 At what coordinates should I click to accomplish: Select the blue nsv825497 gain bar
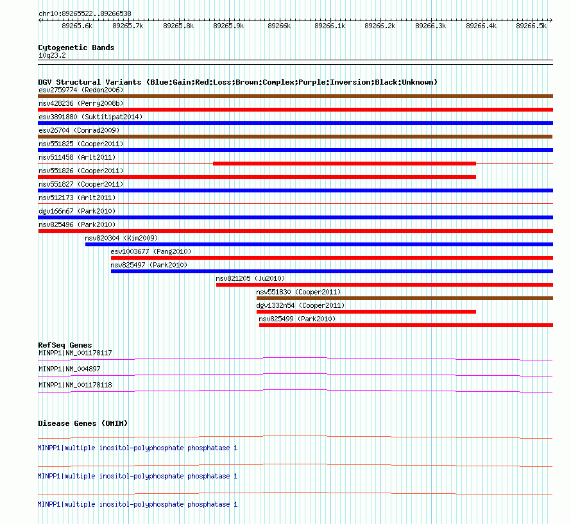[x=332, y=271]
